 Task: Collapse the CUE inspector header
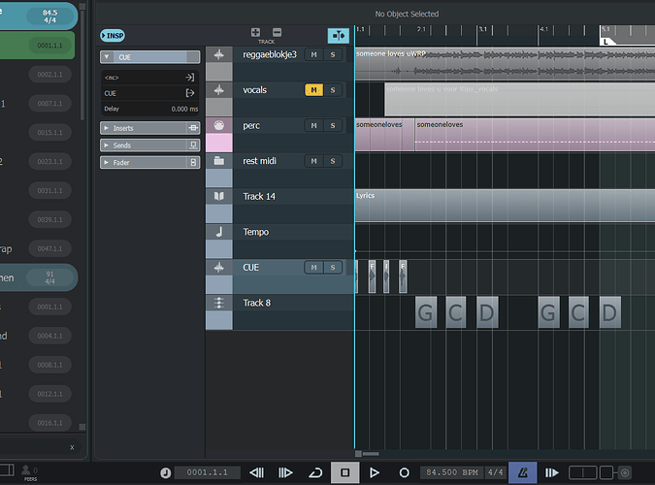pyautogui.click(x=107, y=57)
